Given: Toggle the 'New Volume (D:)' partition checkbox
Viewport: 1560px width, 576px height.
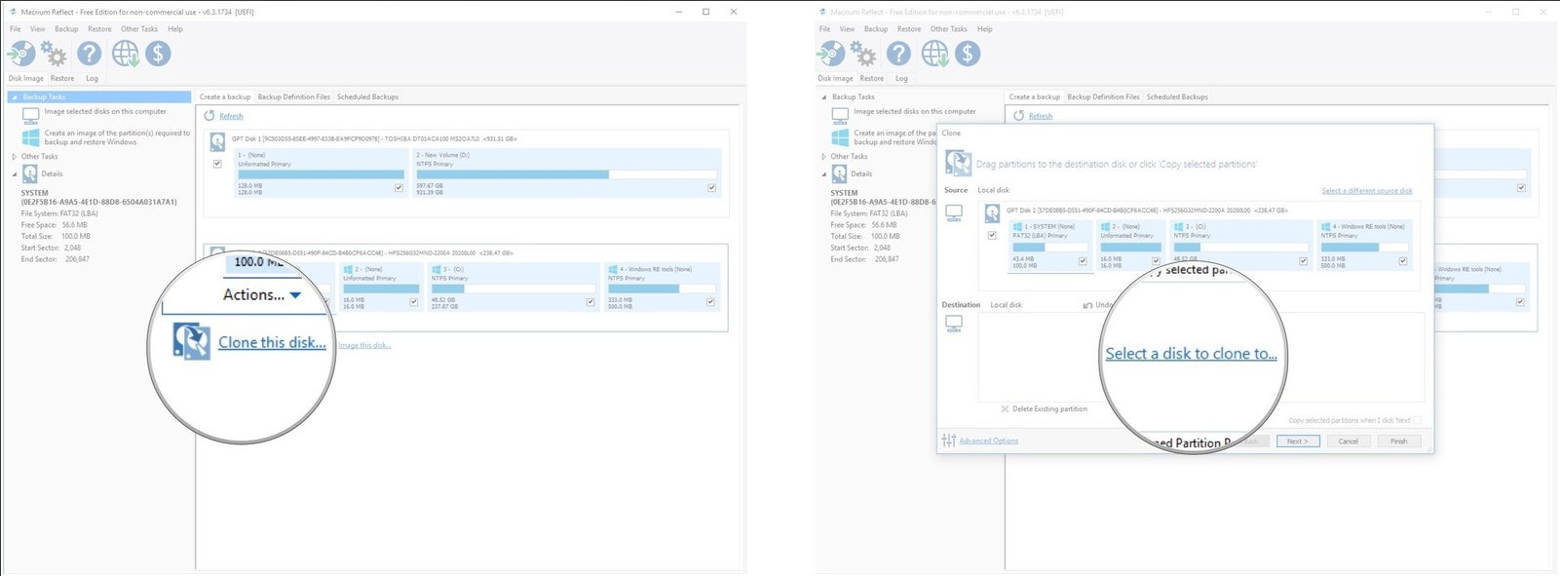Looking at the screenshot, I should [x=711, y=188].
